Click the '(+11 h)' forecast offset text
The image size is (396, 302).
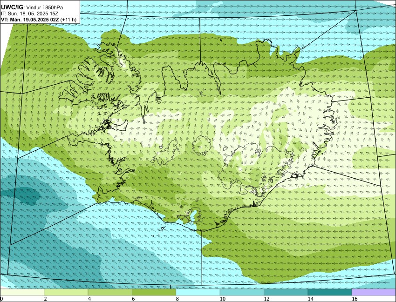(x=68, y=20)
